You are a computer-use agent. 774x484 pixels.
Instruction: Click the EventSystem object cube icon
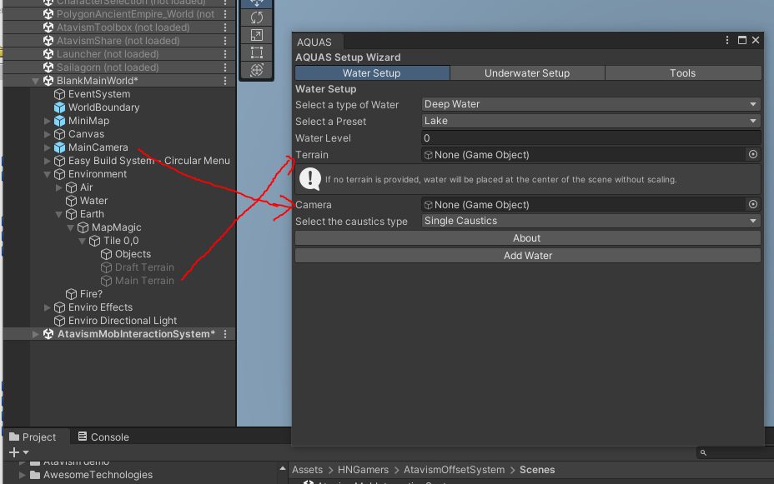pos(60,93)
